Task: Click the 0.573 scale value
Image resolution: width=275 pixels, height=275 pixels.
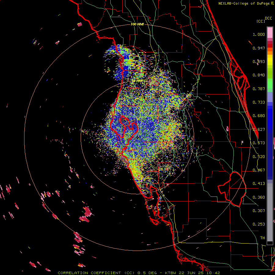Action: click(259, 143)
